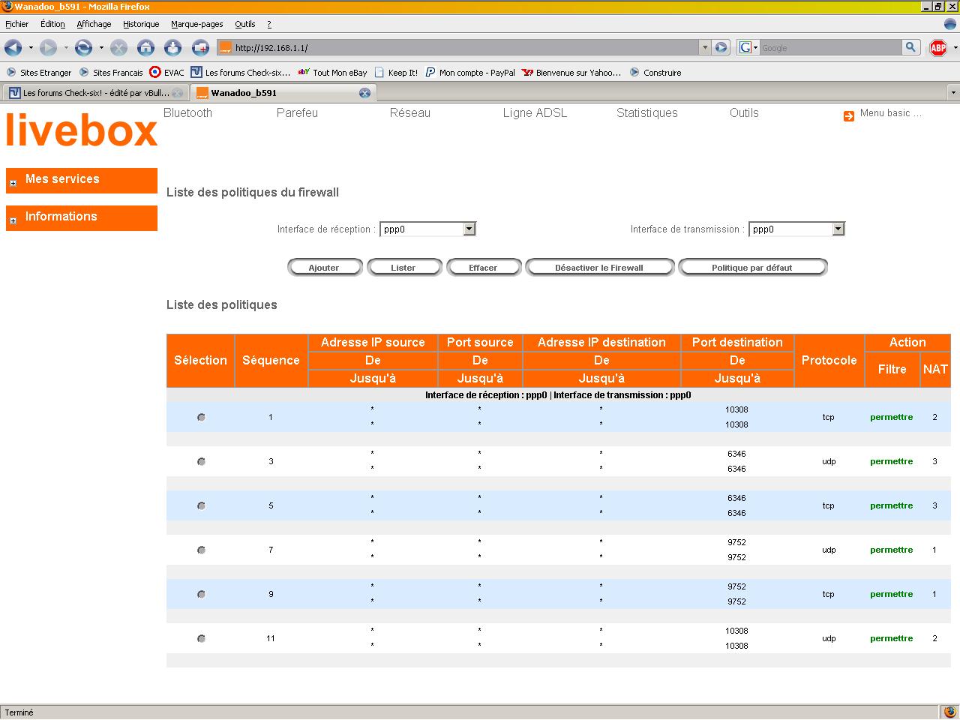Click the search magnifier icon

[910, 47]
